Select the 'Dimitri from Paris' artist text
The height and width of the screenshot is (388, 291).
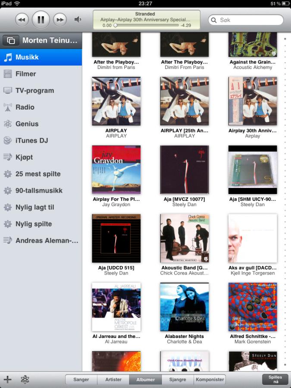[x=116, y=67]
